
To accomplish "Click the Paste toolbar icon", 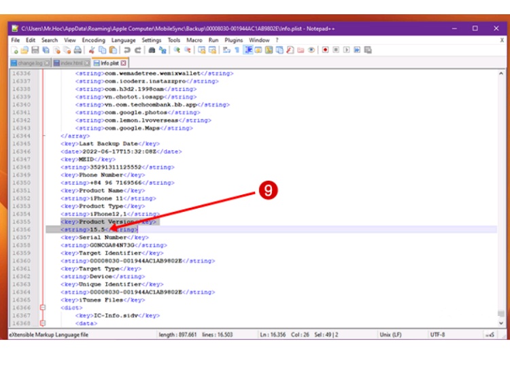I will pos(113,50).
